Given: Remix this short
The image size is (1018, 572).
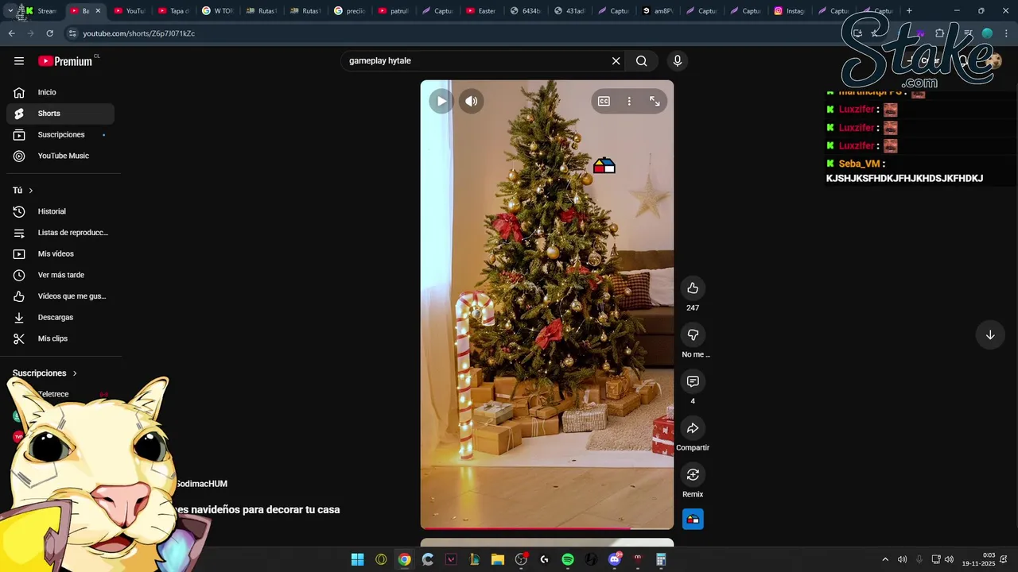Looking at the screenshot, I should (693, 475).
